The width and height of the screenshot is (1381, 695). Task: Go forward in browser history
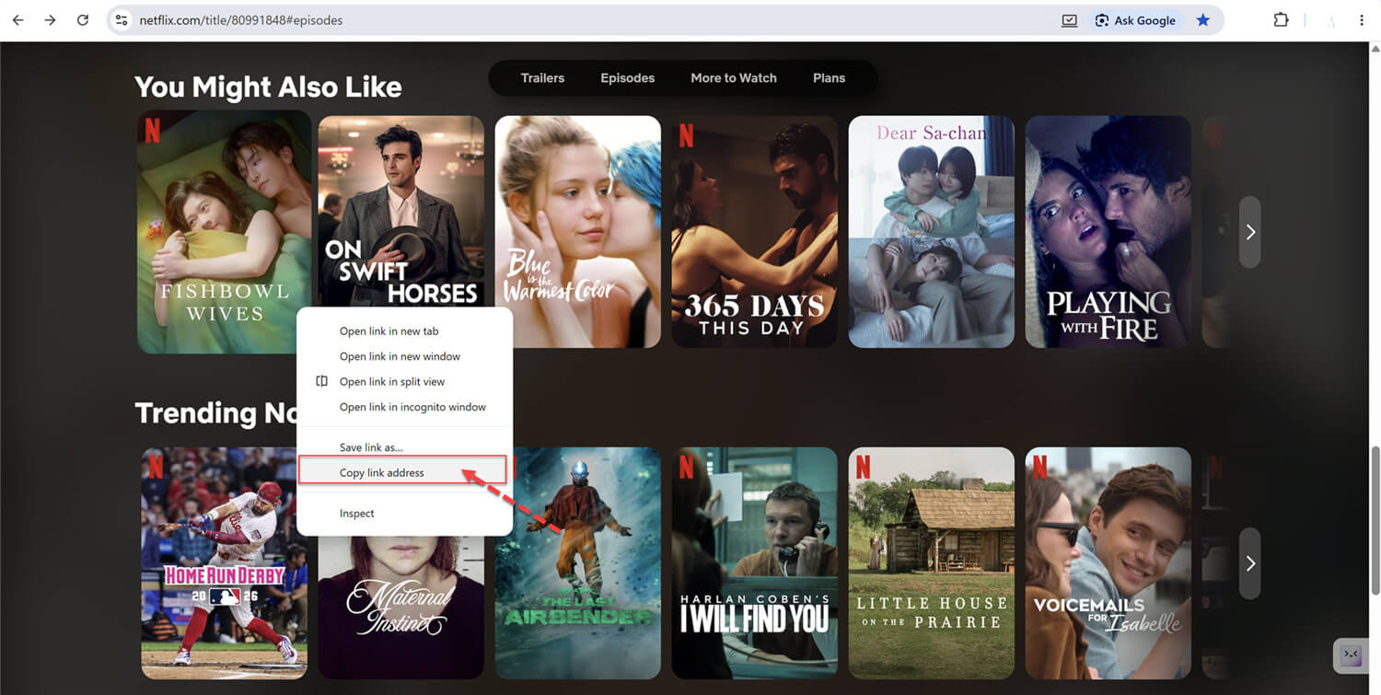tap(50, 20)
